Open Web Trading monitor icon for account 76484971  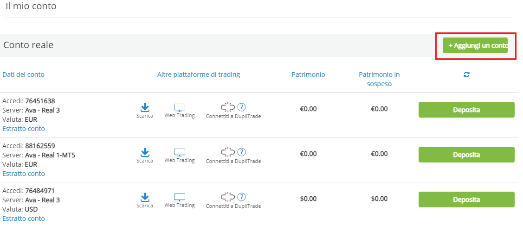180,197
